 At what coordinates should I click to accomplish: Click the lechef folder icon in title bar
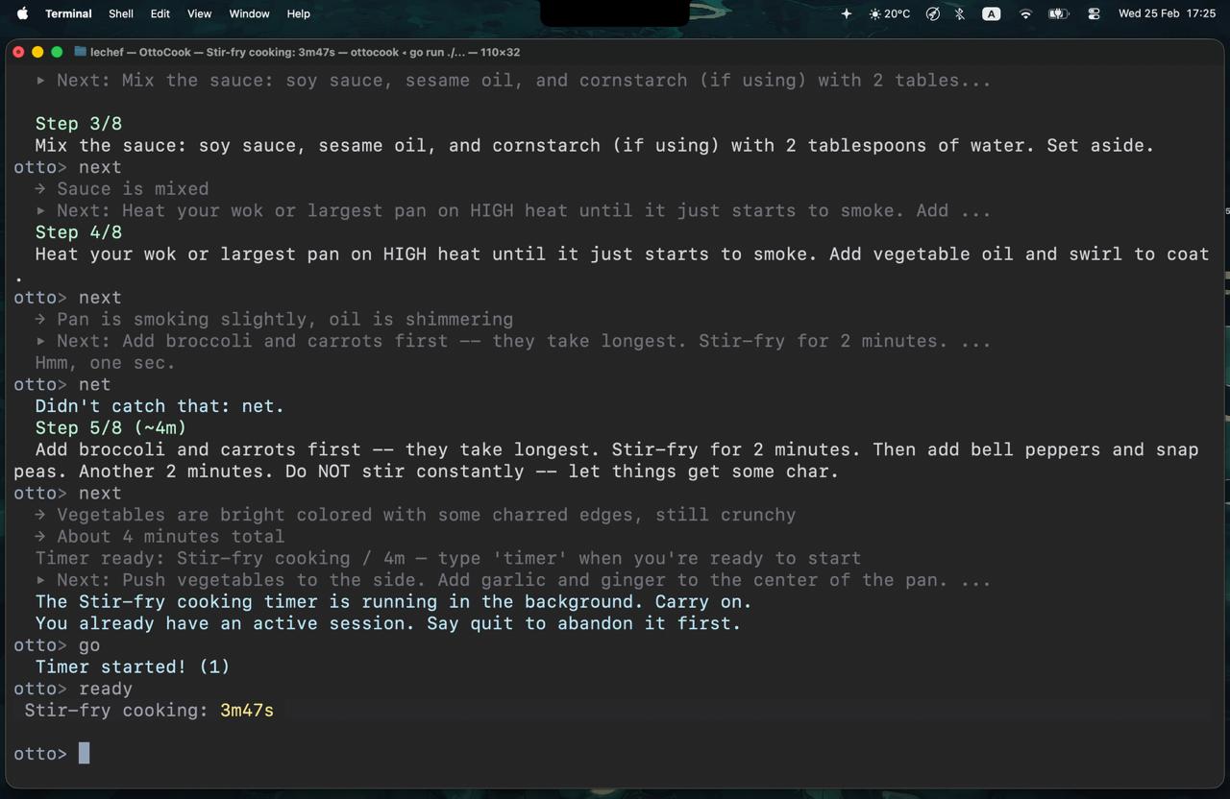point(81,52)
